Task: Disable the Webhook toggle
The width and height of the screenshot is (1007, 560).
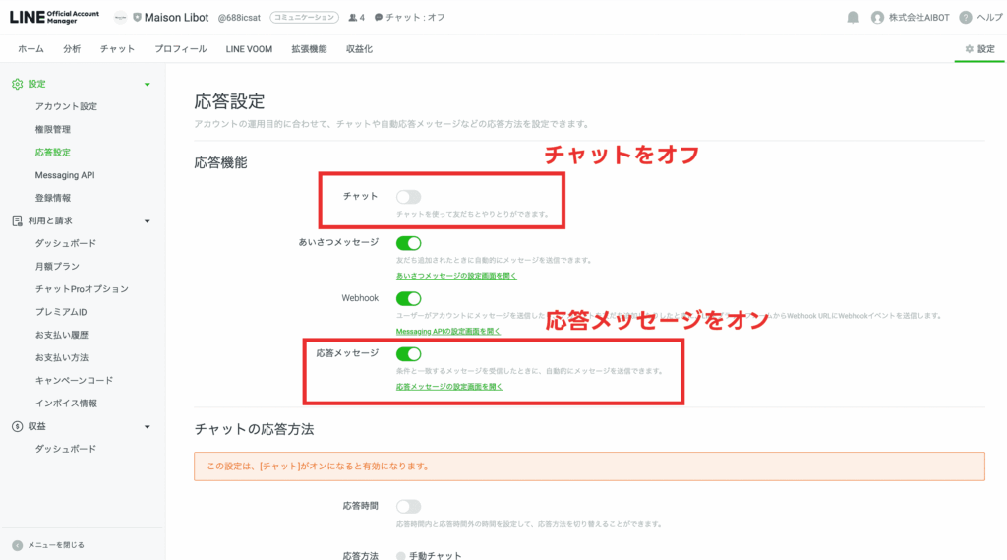Action: click(x=408, y=298)
